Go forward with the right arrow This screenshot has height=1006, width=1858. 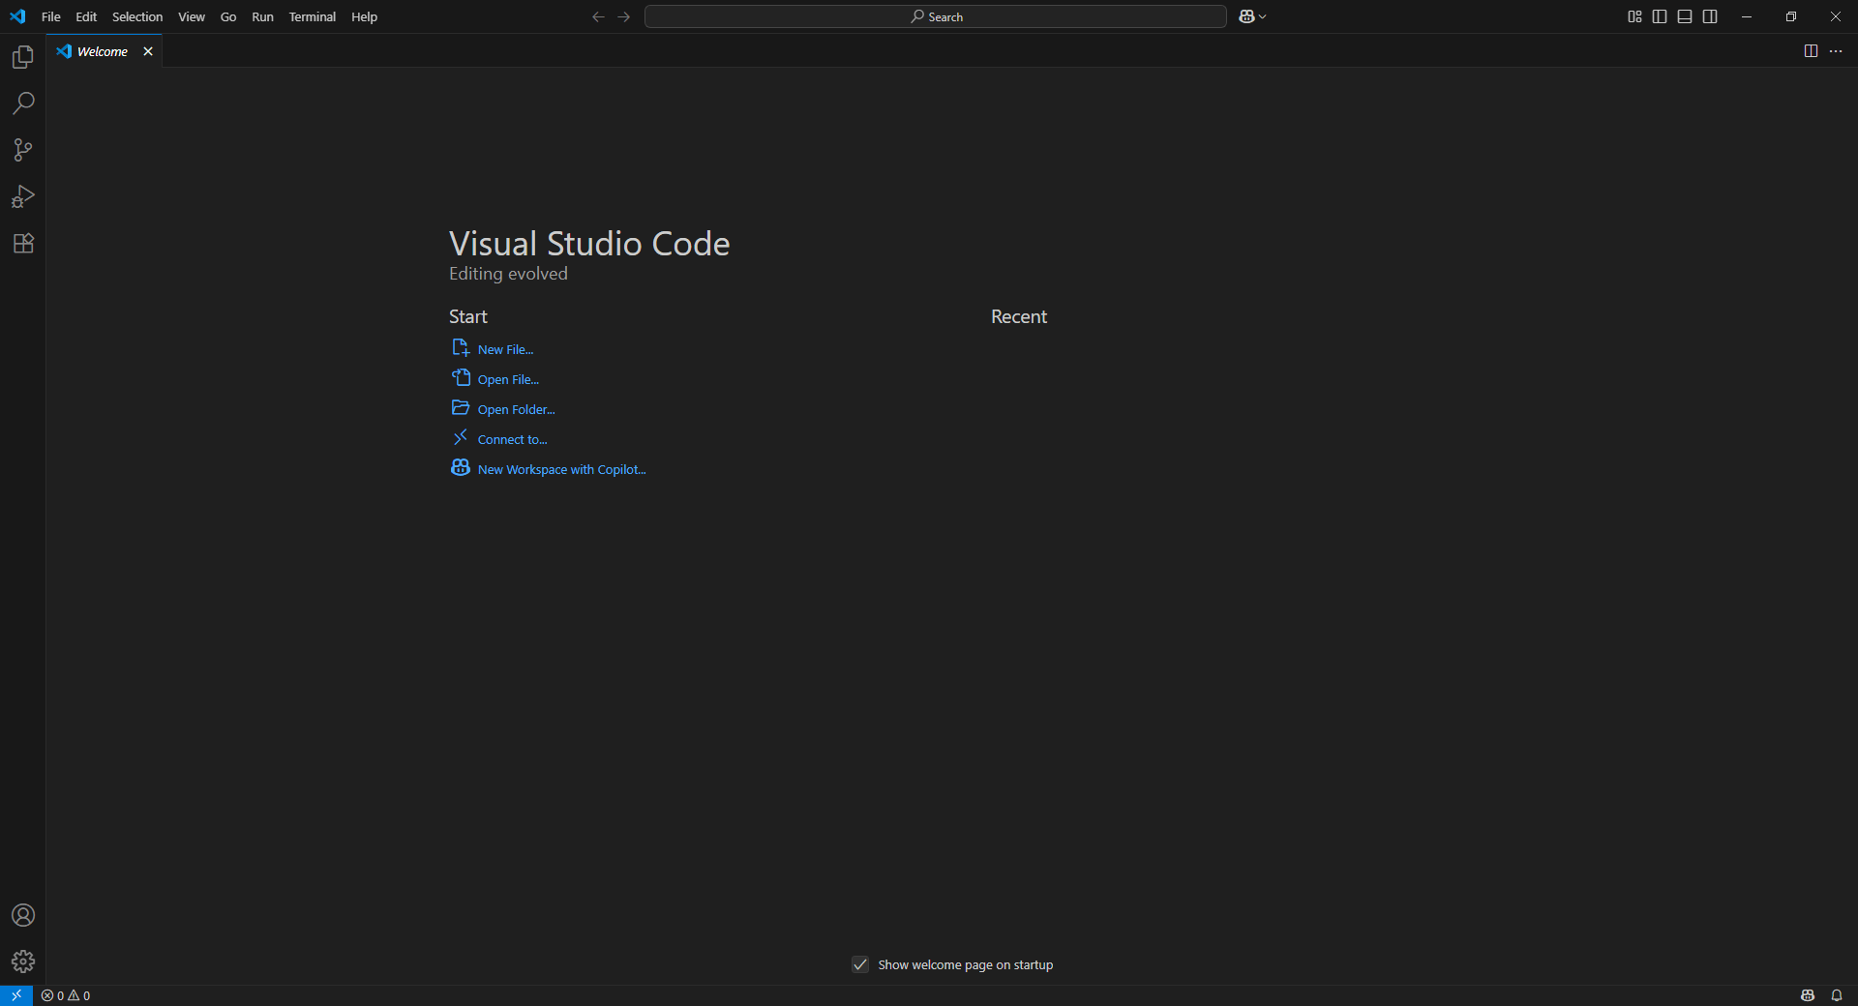click(624, 16)
